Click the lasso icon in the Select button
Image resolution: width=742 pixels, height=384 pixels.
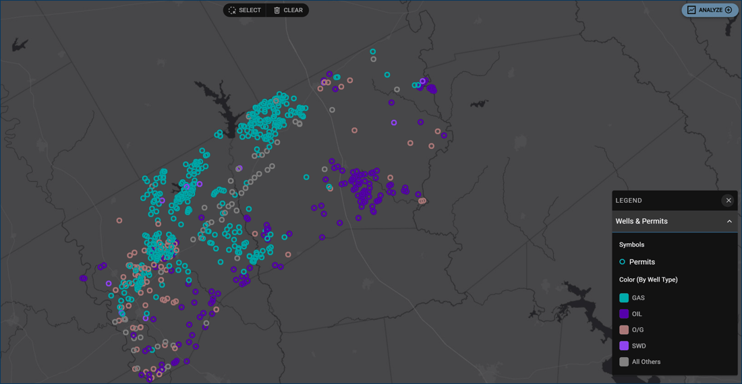(x=232, y=10)
